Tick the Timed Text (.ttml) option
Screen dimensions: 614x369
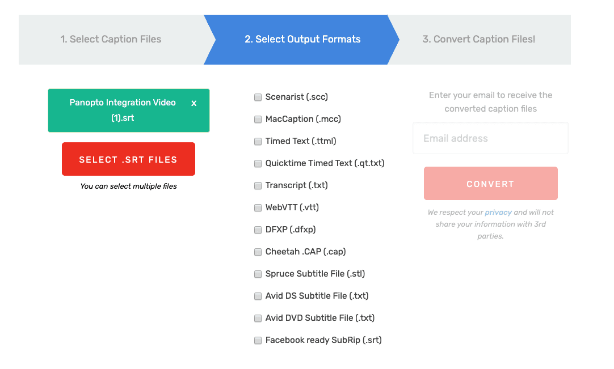point(258,142)
